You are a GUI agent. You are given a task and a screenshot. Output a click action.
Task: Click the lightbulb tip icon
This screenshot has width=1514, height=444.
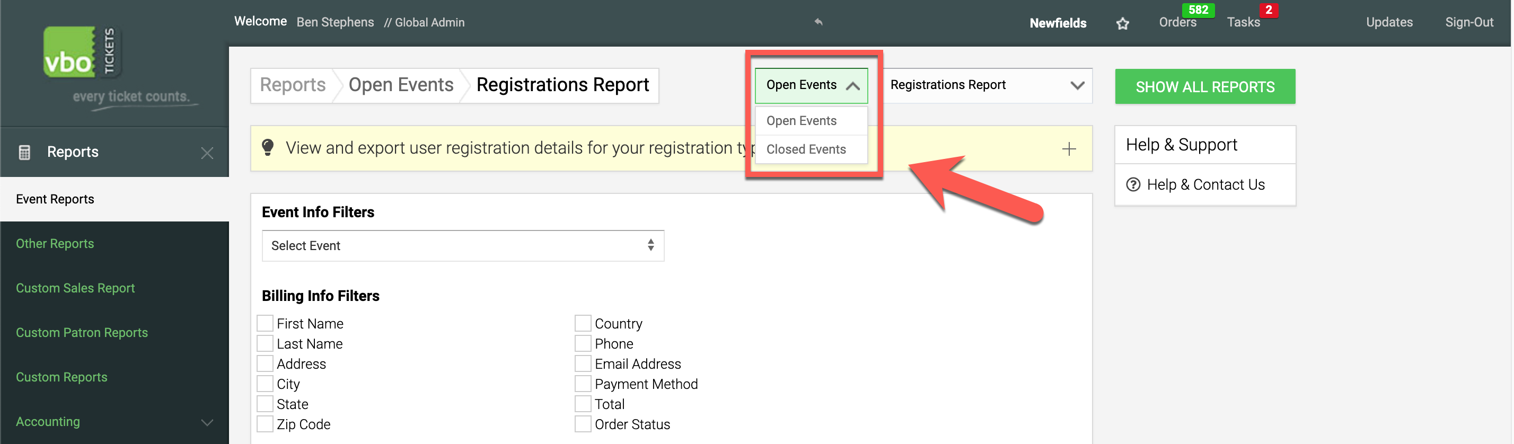(x=267, y=147)
